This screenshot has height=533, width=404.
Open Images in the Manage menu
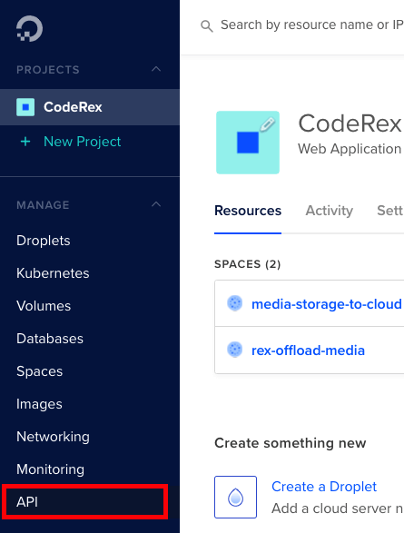(39, 404)
